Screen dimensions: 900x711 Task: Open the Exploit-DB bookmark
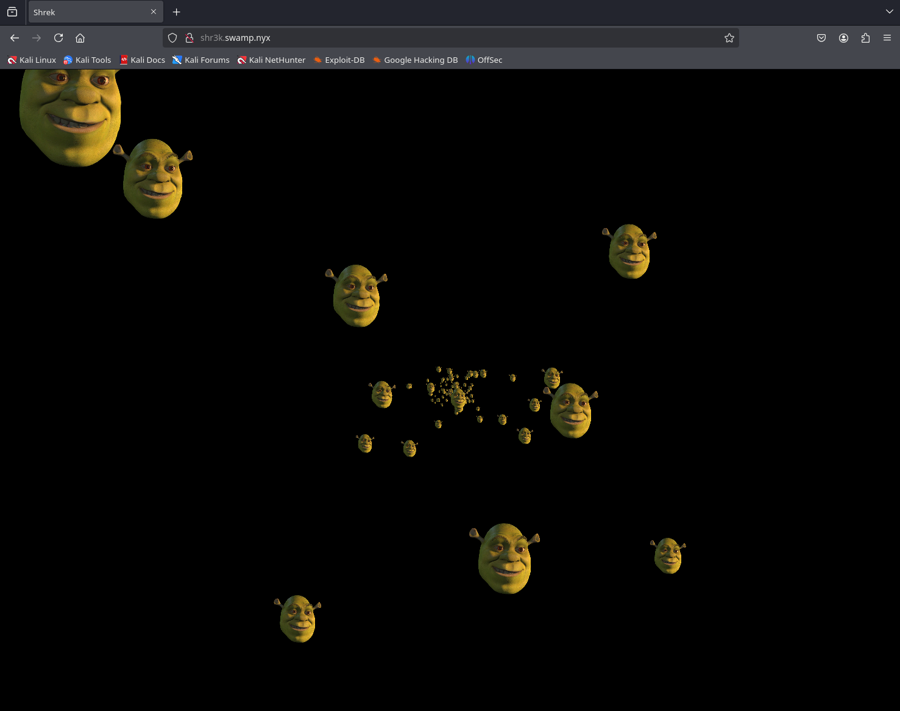pos(339,60)
